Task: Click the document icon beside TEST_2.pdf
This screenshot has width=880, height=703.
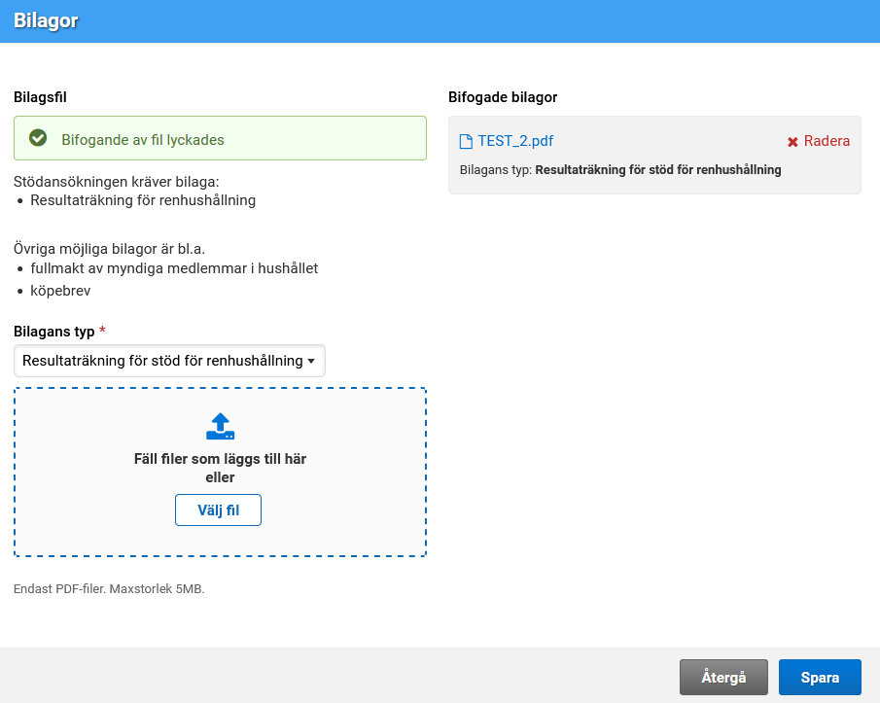Action: 465,141
